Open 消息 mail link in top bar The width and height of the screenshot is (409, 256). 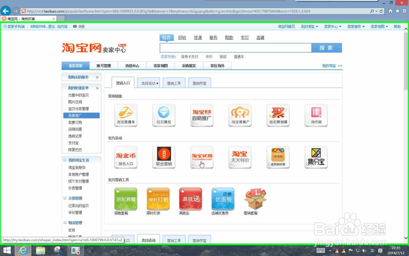pyautogui.click(x=79, y=26)
